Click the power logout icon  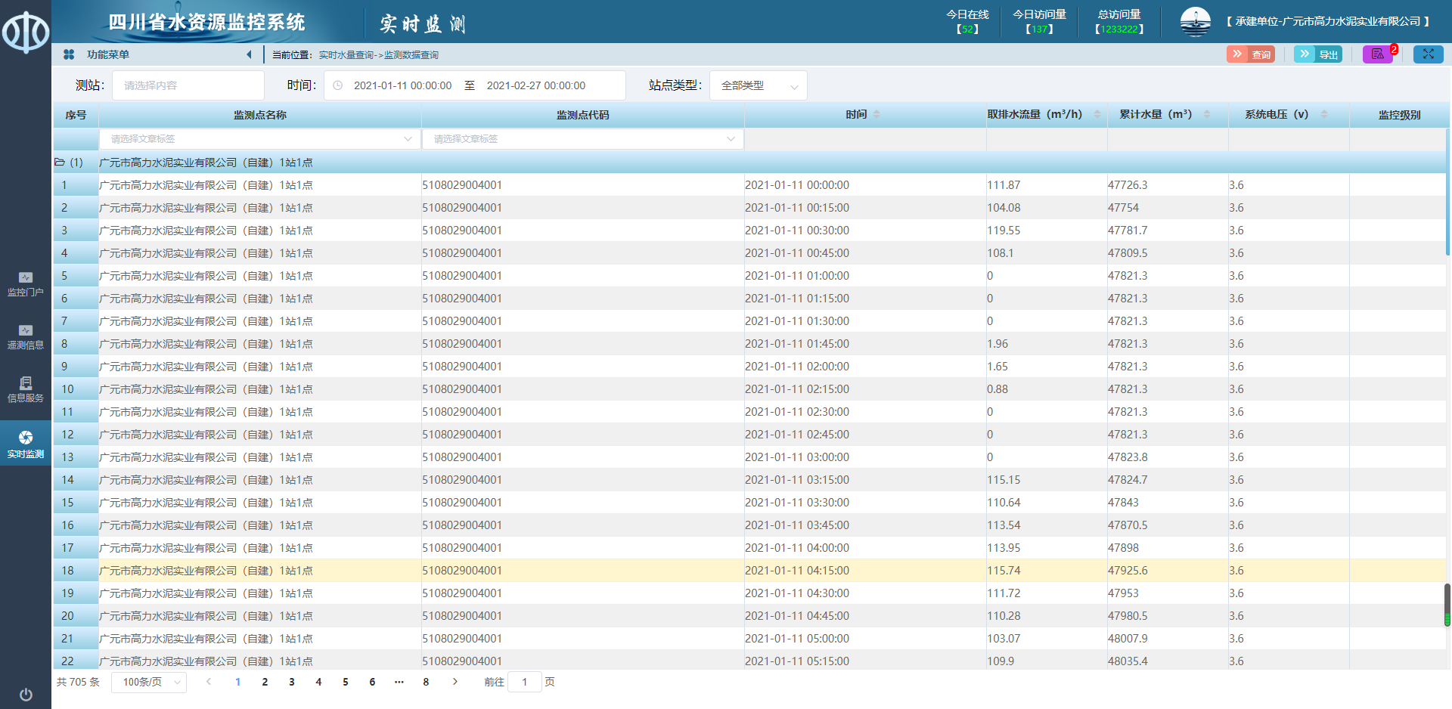click(x=26, y=695)
